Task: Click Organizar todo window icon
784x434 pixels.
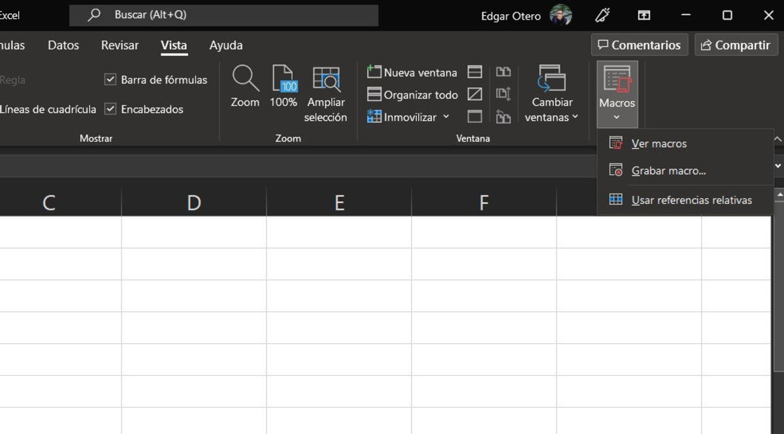Action: click(376, 94)
